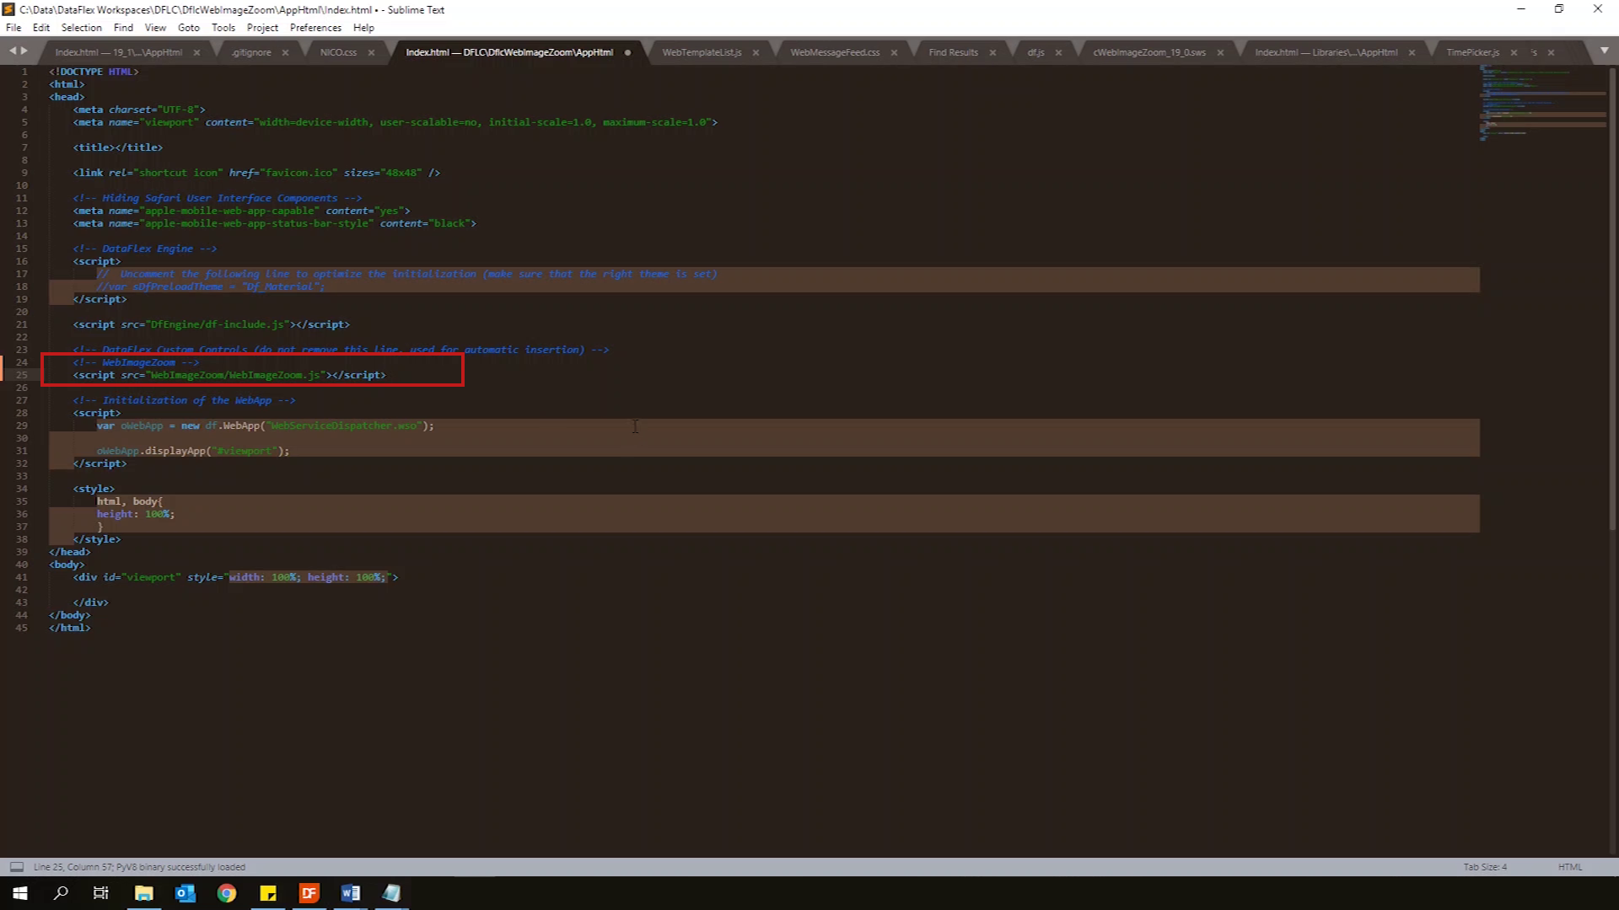
Task: Open DataFlex Studio from taskbar
Action: (309, 893)
